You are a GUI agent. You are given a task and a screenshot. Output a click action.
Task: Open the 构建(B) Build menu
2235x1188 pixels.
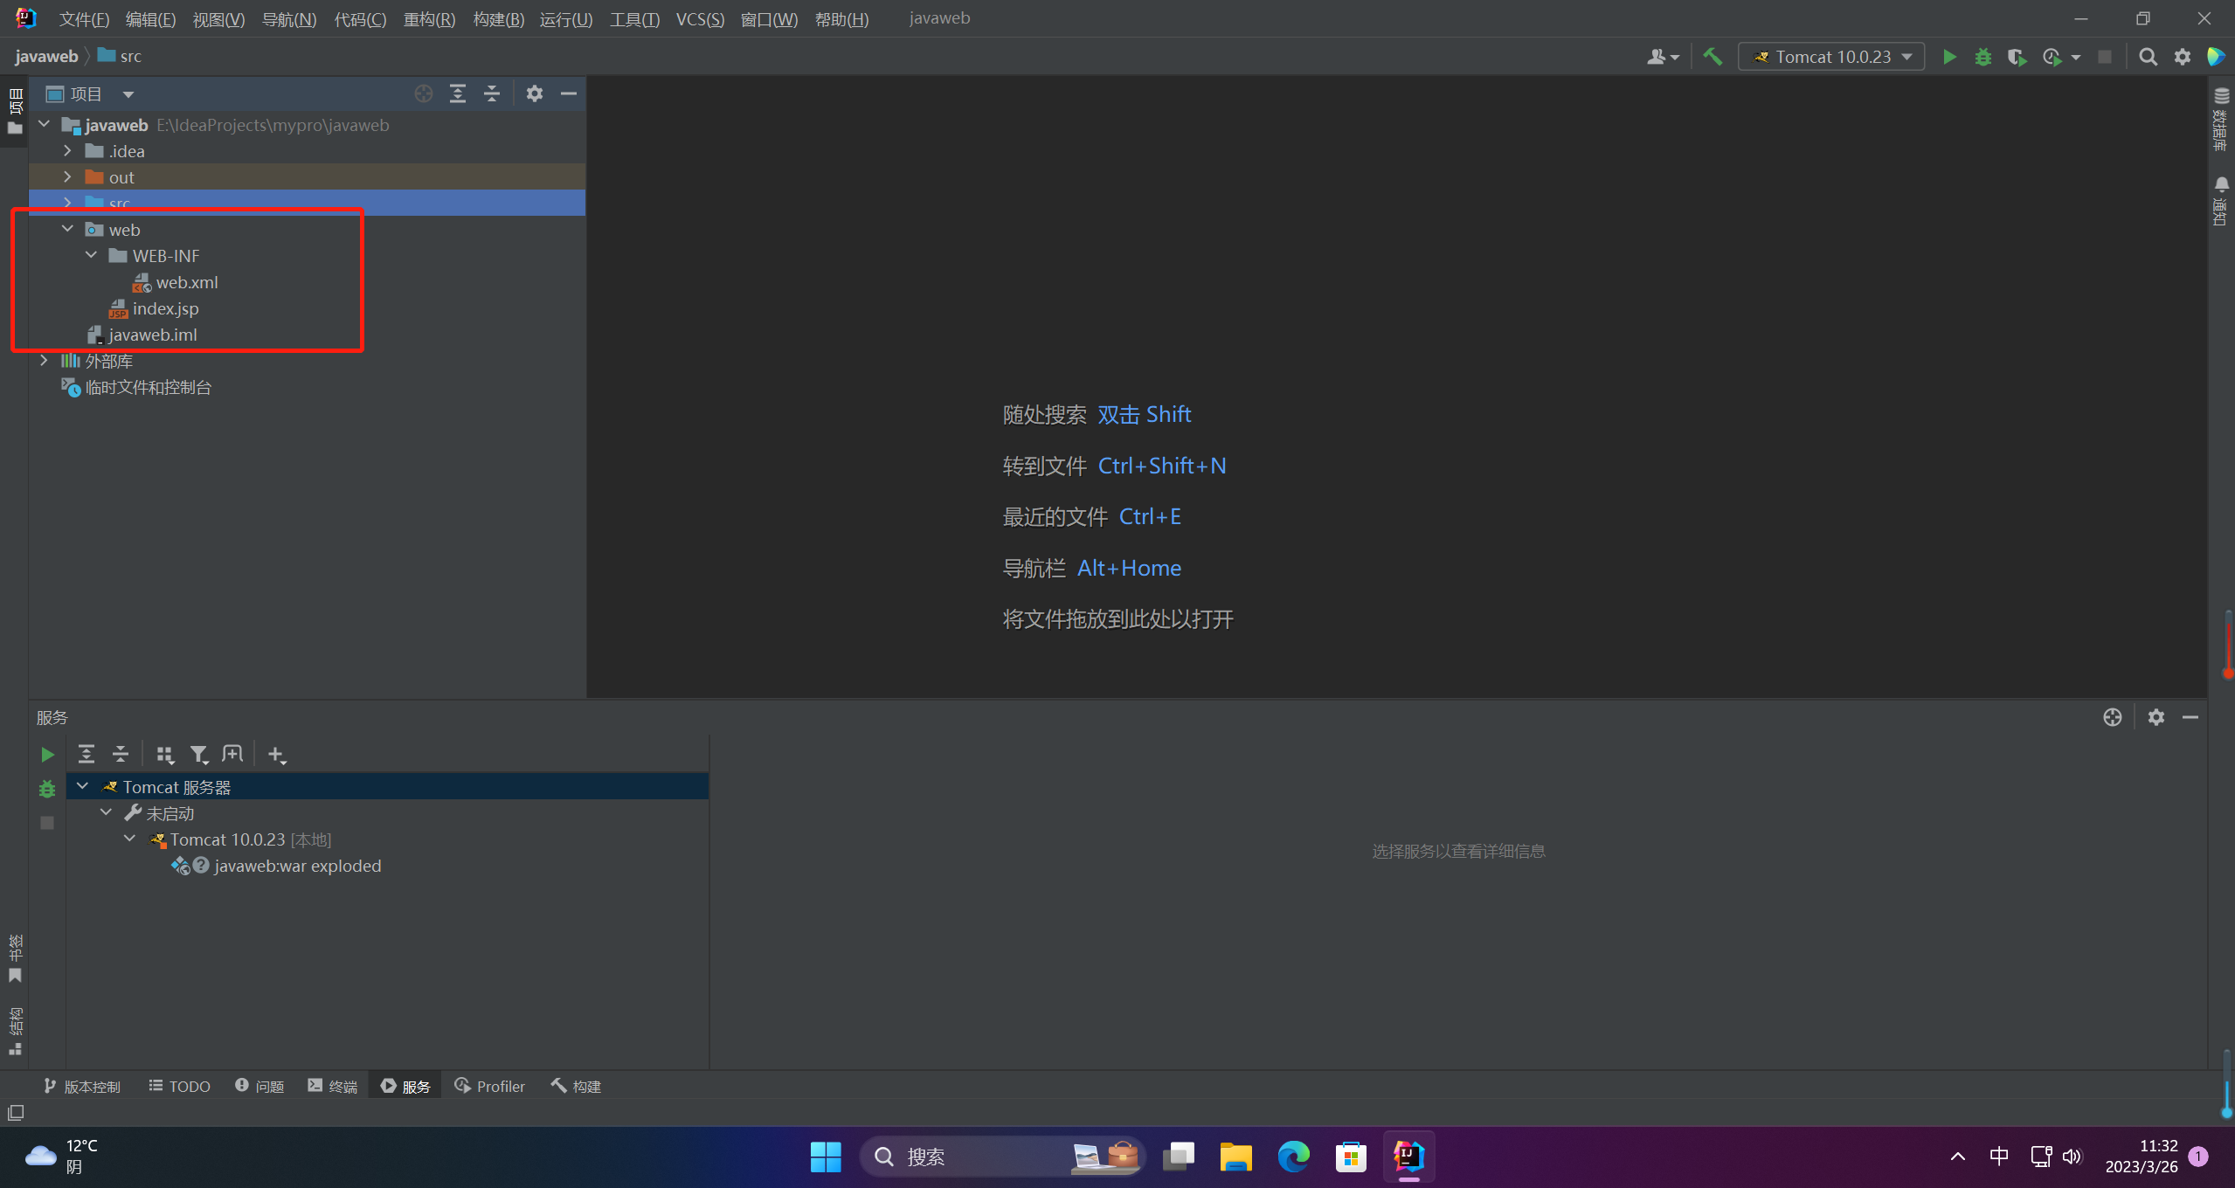point(498,18)
